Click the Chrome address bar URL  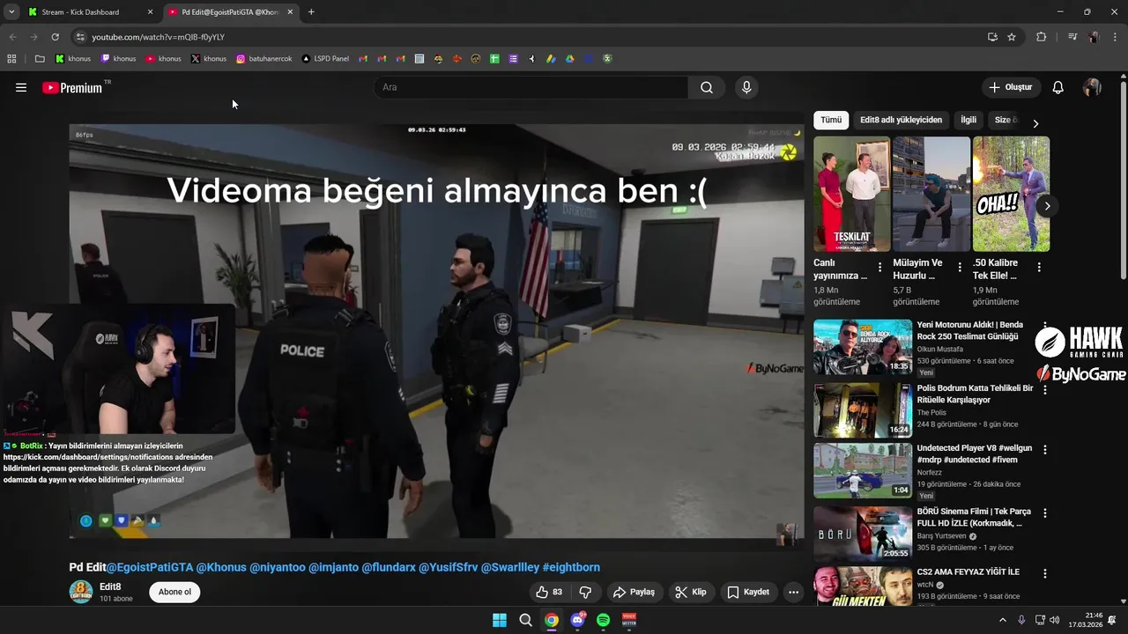point(159,37)
